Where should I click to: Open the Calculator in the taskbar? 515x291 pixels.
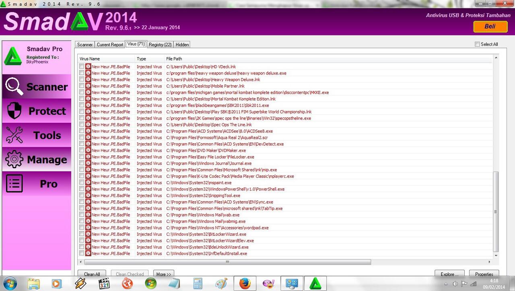point(198,284)
